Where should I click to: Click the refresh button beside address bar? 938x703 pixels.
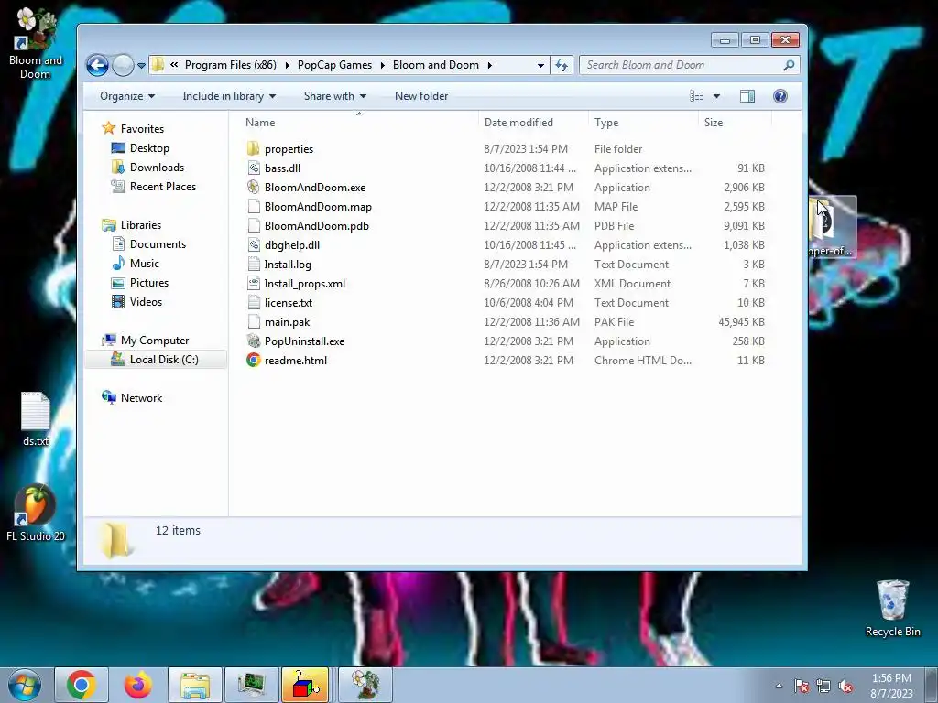point(562,65)
